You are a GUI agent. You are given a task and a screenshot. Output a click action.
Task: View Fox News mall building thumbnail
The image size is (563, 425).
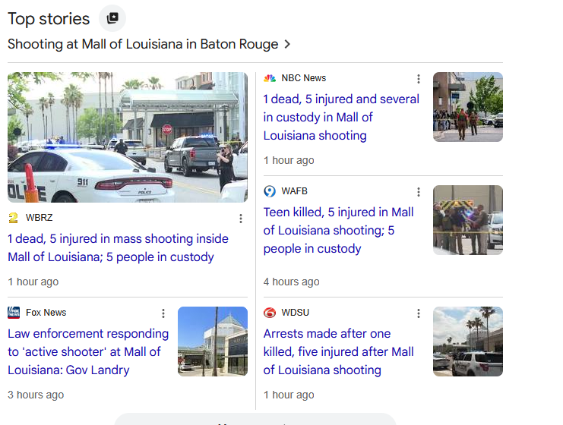click(213, 341)
